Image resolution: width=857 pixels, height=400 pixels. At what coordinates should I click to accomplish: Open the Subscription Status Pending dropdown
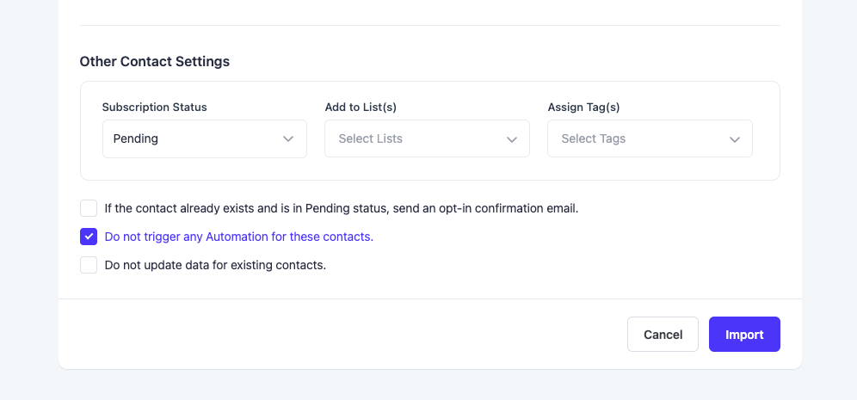(x=205, y=138)
